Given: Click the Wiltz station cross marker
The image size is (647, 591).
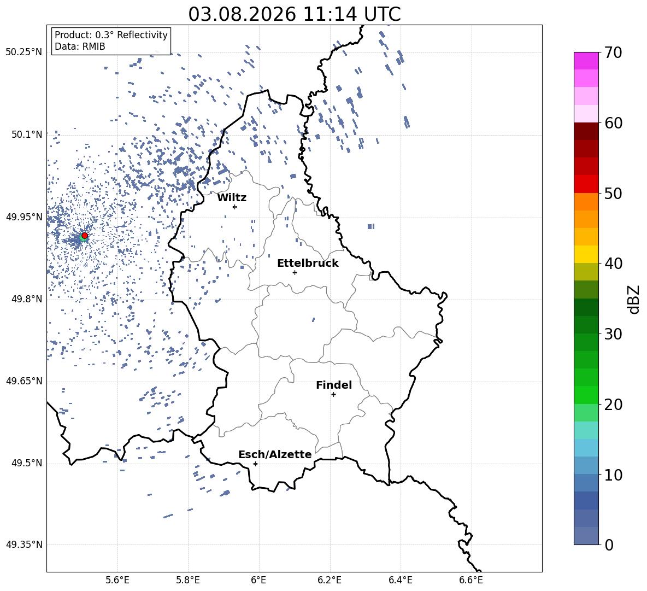Looking at the screenshot, I should (235, 207).
